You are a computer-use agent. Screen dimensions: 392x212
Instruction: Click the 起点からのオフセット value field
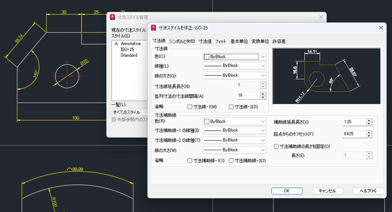tap(354, 134)
